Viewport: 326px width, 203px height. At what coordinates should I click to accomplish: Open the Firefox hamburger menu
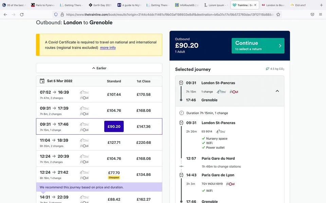320,15
